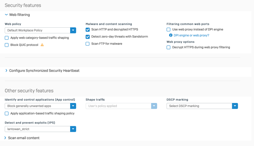Uncheck Scan HTTP and decrypted HTTPS
The height and width of the screenshot is (146, 254).
click(x=88, y=29)
